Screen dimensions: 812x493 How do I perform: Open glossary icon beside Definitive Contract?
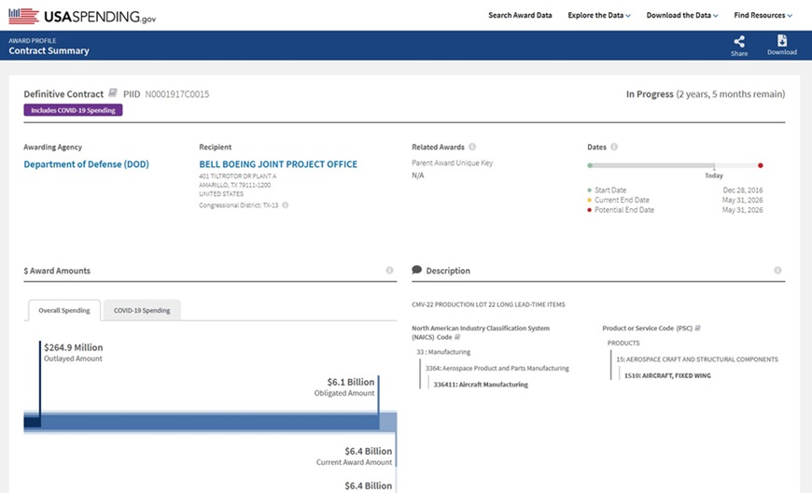(112, 93)
